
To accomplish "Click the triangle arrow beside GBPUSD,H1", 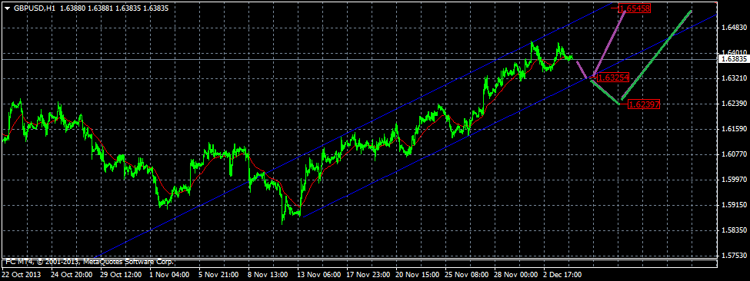I will pos(7,8).
